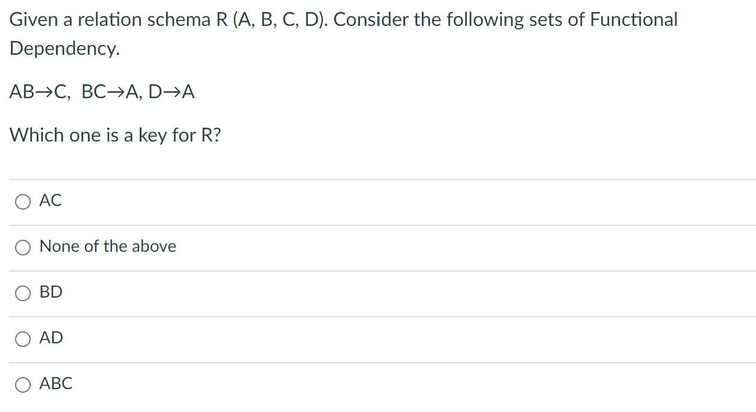This screenshot has height=412, width=756.
Task: Select the None of the above option
Action: click(x=23, y=246)
